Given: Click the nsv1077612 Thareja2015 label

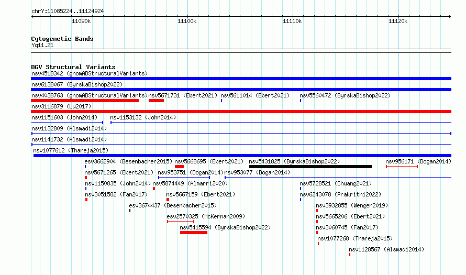Looking at the screenshot, I should 71,150.
